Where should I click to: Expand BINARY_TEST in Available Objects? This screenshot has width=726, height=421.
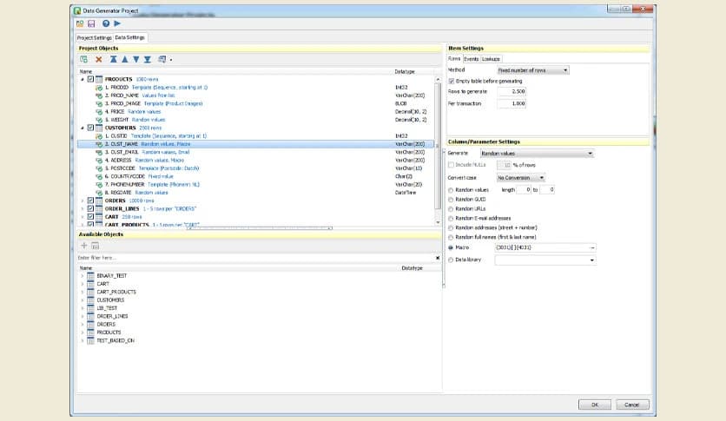[x=82, y=276]
